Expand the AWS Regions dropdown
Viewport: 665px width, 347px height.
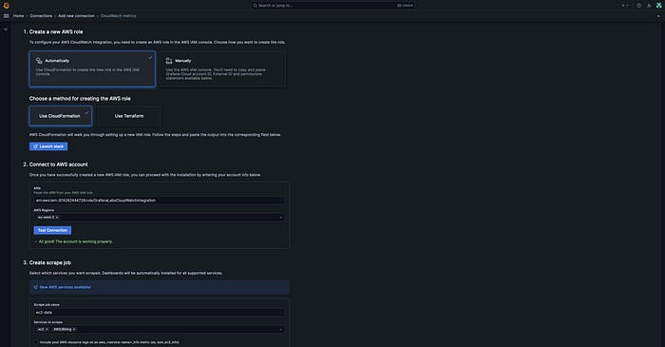(280, 218)
